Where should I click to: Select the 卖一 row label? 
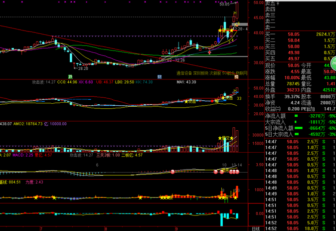coord(270,27)
